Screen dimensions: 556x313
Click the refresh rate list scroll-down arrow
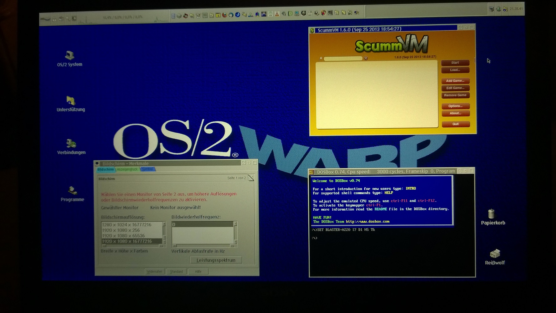pyautogui.click(x=235, y=242)
